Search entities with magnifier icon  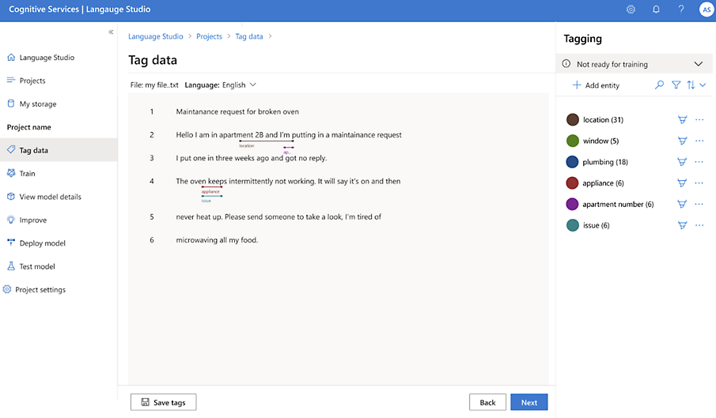pos(659,85)
